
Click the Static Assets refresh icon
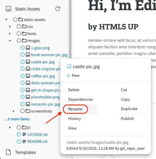pyautogui.click(x=58, y=9)
